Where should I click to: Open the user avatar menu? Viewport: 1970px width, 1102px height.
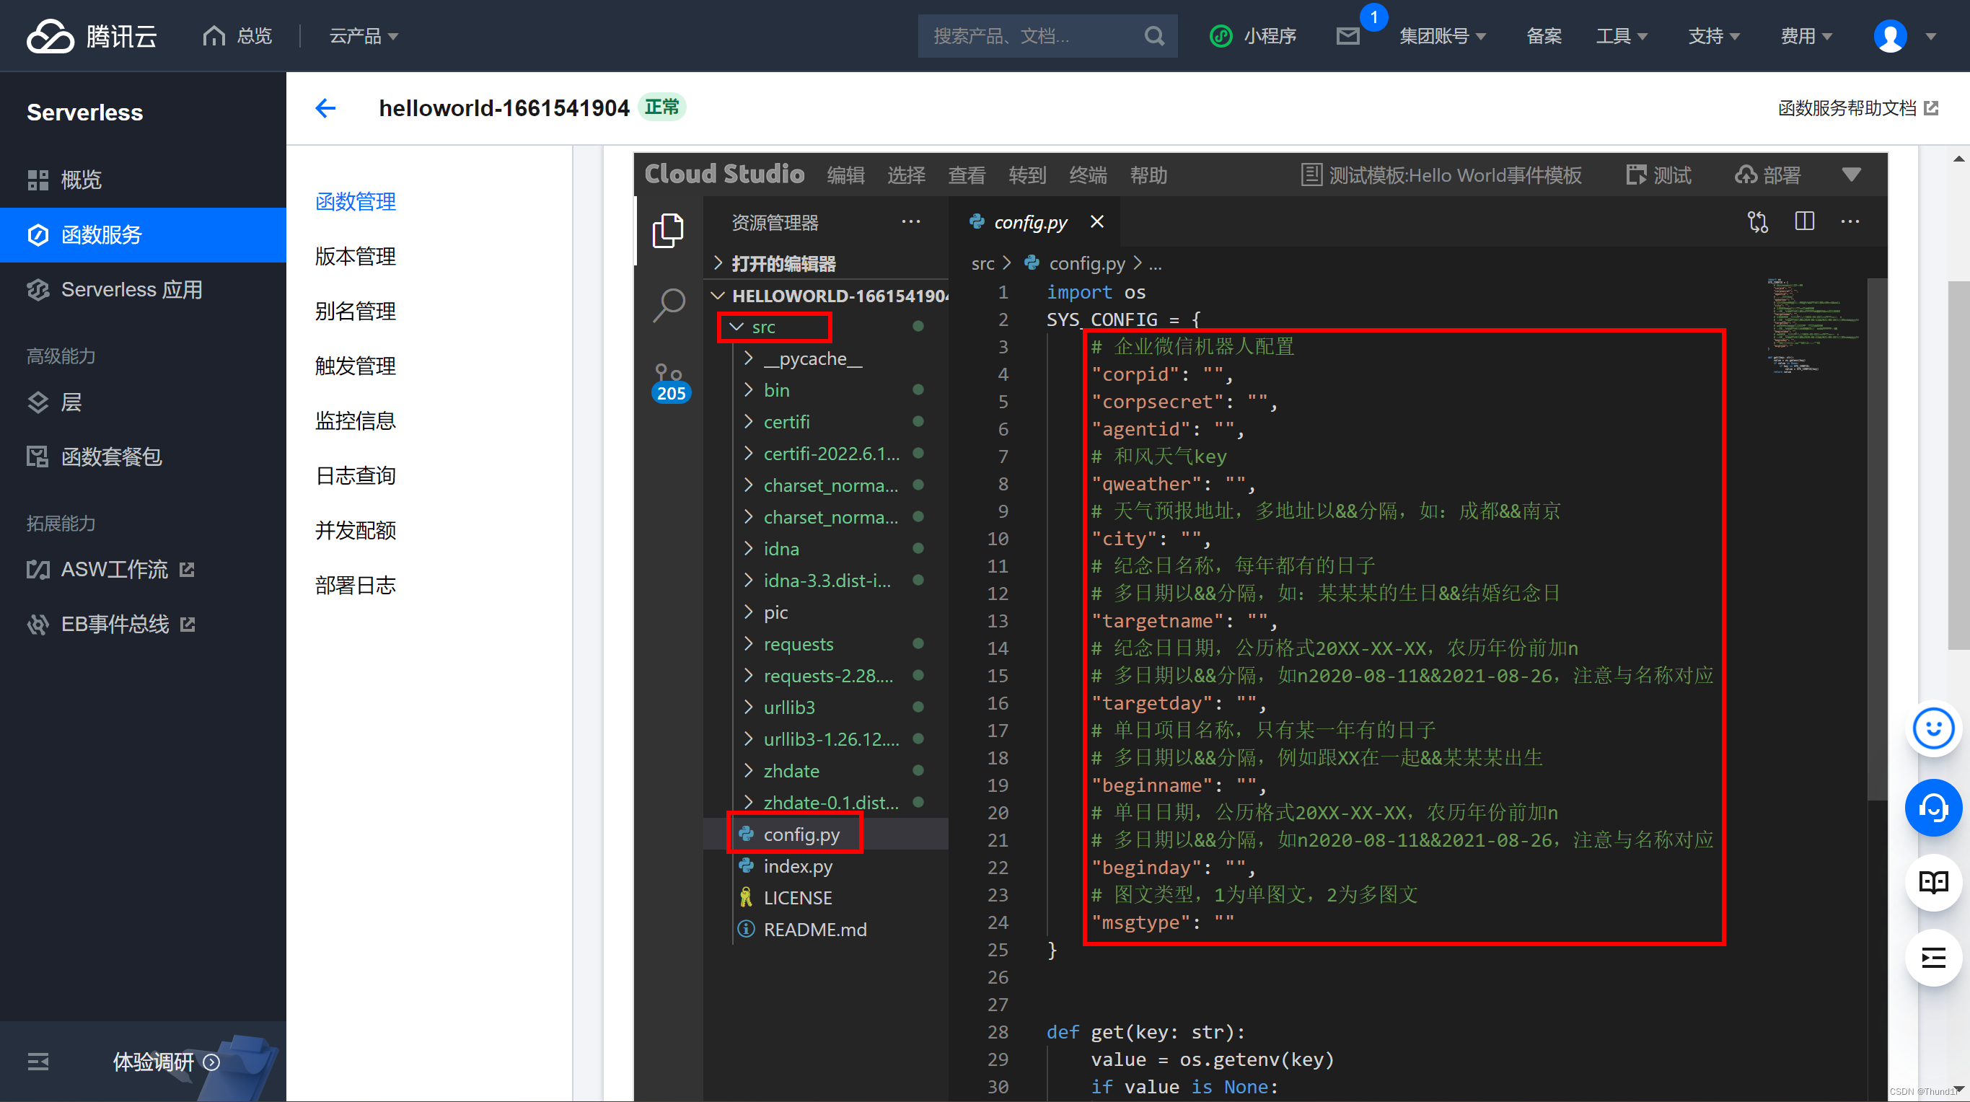1890,36
